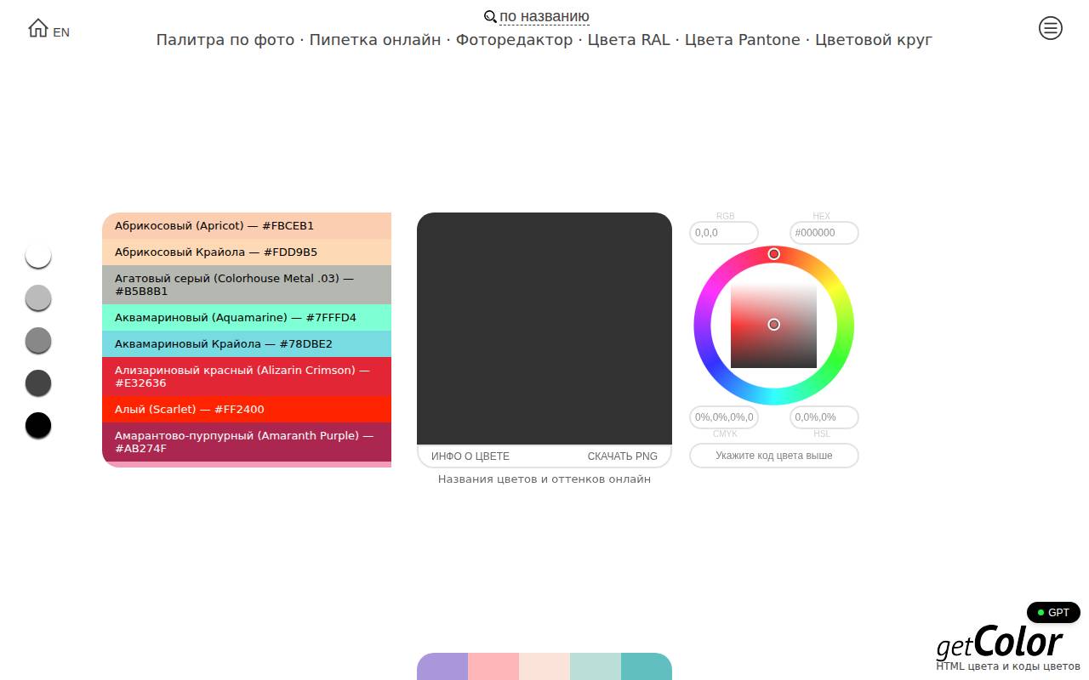1089x680 pixels.
Task: Click the getColor logo
Action: pyautogui.click(x=1001, y=643)
